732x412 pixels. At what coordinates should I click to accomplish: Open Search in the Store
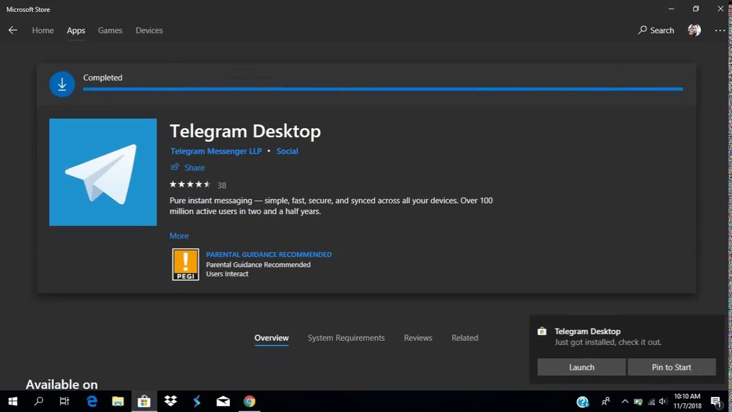656,30
